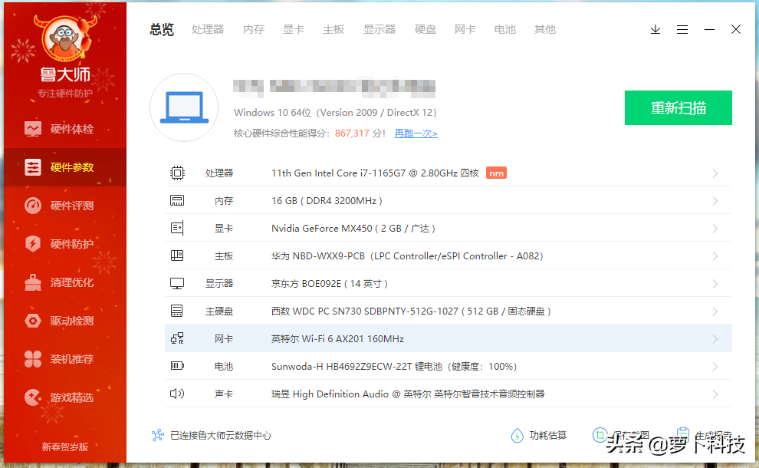The width and height of the screenshot is (759, 468).
Task: Expand the 主硬盘 row chevron
Action: pos(715,311)
